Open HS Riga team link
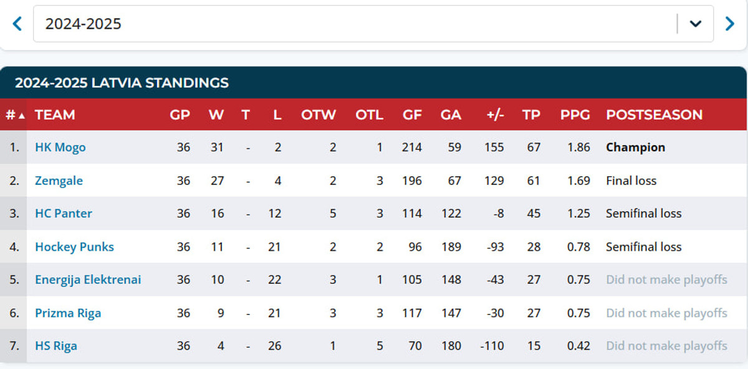 [x=56, y=345]
